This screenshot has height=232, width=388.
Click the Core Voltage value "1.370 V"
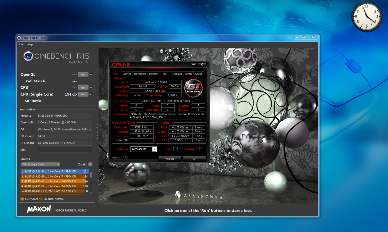tap(173, 95)
